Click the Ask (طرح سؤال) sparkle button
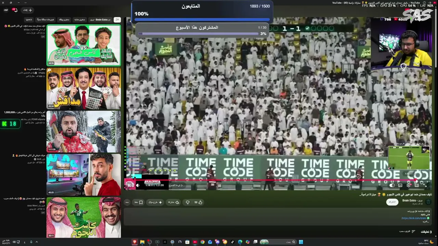 155,202
